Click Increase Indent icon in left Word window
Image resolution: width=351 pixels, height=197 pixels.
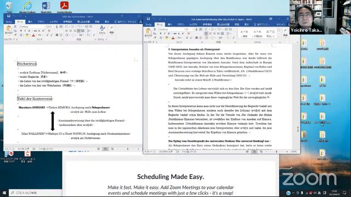coord(90,27)
